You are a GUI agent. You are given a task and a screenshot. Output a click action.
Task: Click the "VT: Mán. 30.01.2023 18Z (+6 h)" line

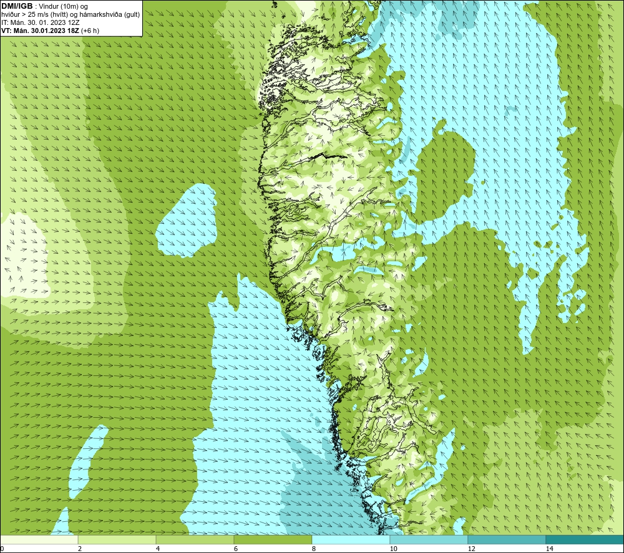pyautogui.click(x=50, y=31)
